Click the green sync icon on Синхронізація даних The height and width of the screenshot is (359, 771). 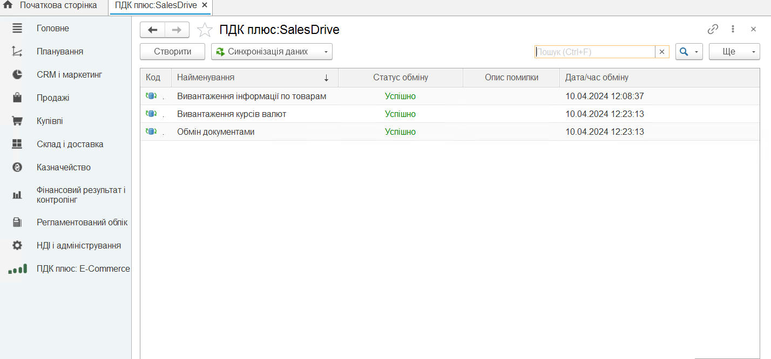220,52
